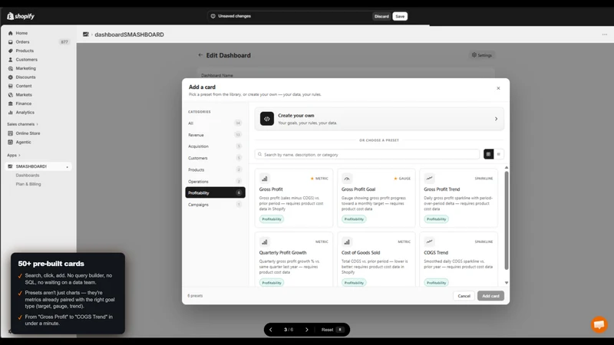This screenshot has height=345, width=614.
Task: Open the orange chat widget
Action: [599, 324]
